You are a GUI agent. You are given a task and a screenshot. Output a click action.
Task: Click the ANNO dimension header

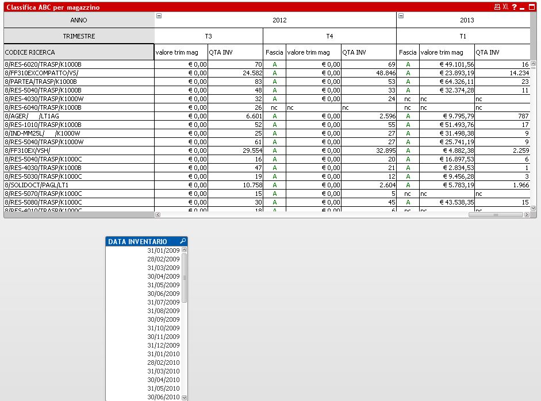click(x=79, y=20)
